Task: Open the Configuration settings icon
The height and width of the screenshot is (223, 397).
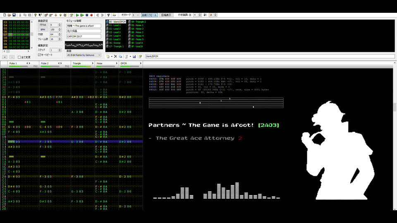Action: point(108,15)
